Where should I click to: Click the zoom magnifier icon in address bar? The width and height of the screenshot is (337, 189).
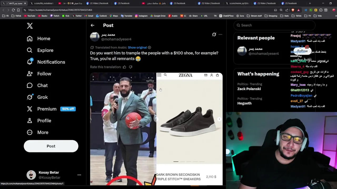[x=281, y=10]
